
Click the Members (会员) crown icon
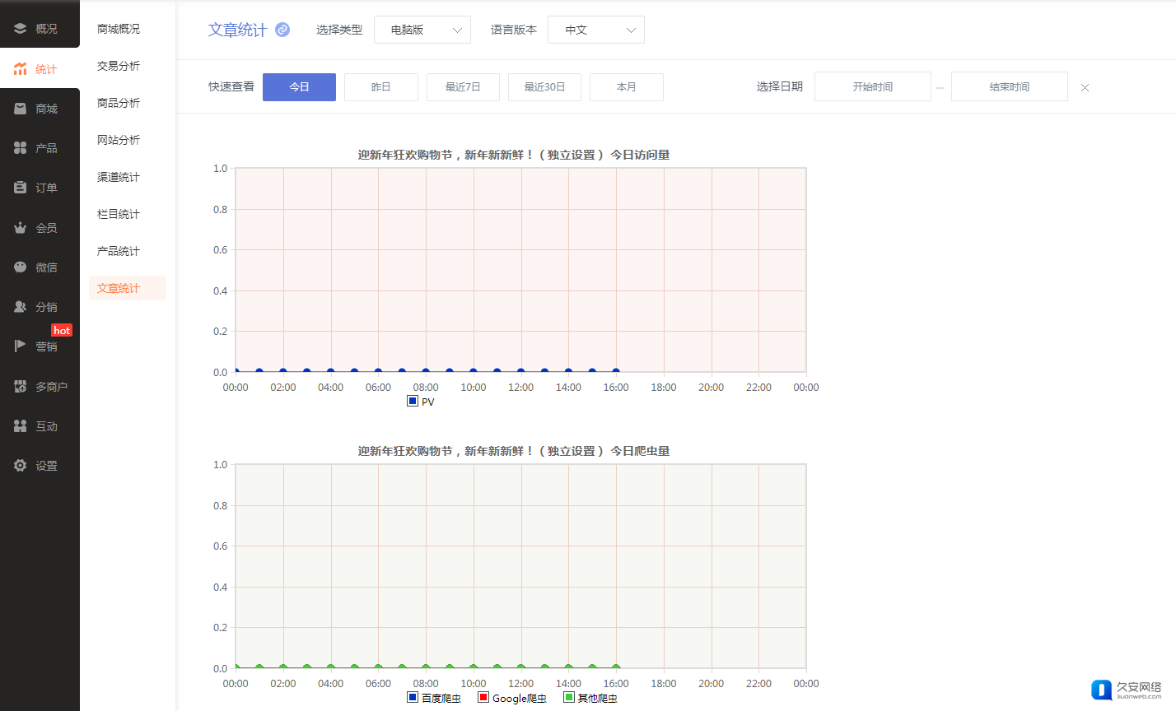coord(21,228)
